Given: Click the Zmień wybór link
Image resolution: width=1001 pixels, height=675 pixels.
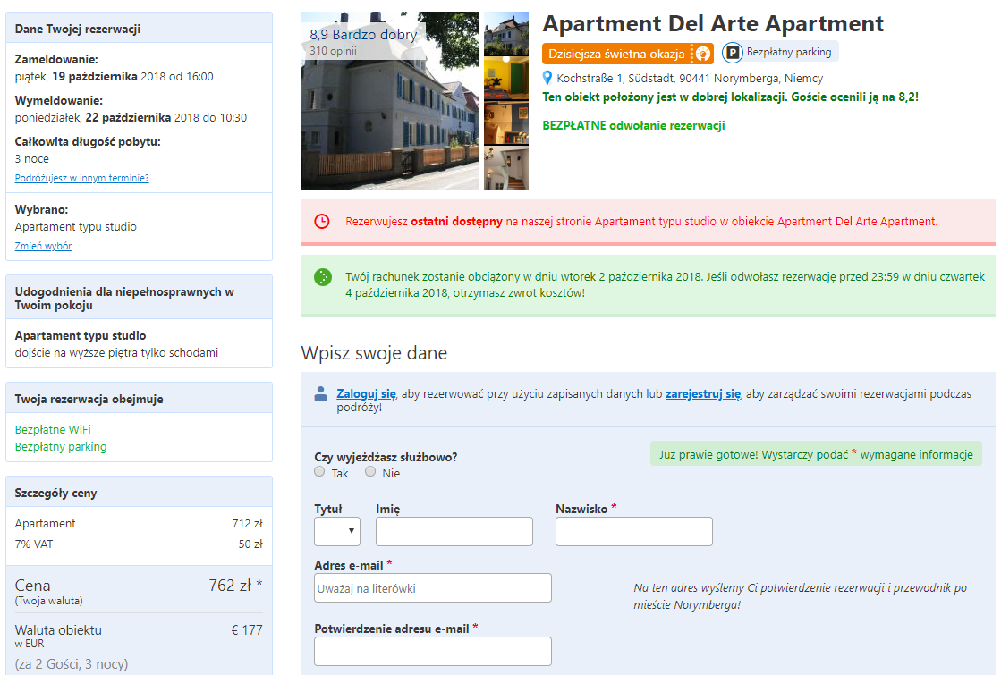Looking at the screenshot, I should click(x=43, y=246).
